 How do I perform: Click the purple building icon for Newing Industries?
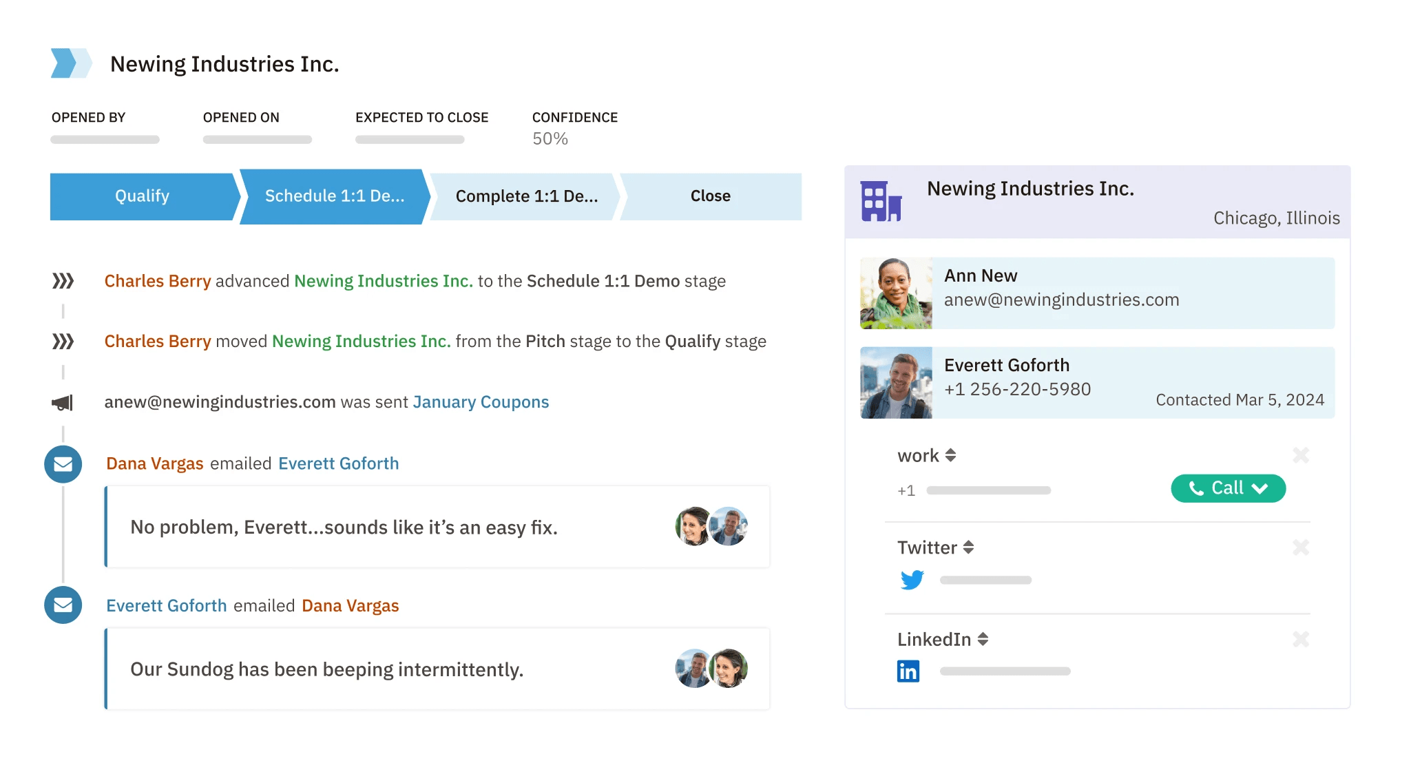[x=881, y=201]
